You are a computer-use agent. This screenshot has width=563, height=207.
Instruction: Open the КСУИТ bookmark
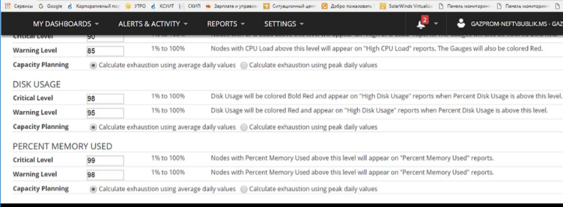point(163,6)
